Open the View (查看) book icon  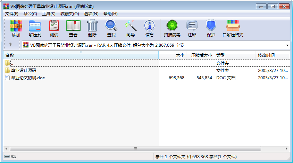click(x=73, y=28)
